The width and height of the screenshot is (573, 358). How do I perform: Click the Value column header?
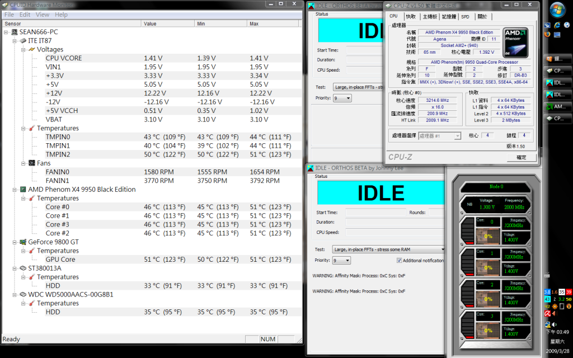pyautogui.click(x=168, y=23)
